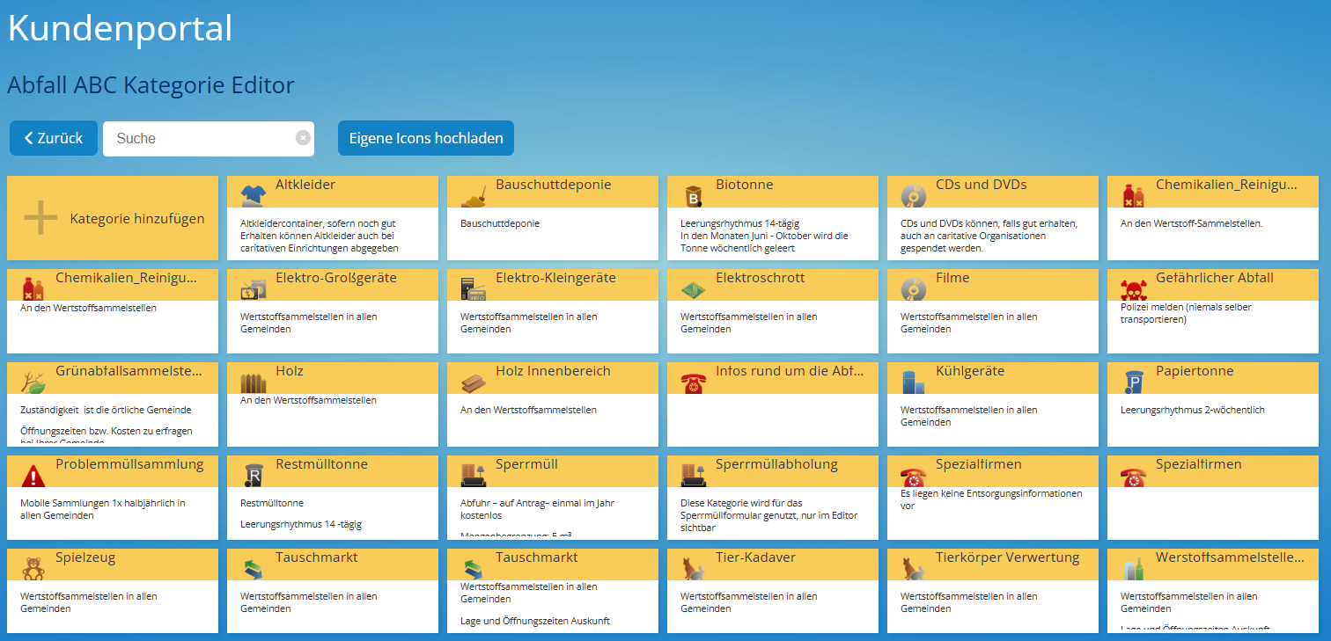Viewport: 1331px width, 641px height.
Task: Select the Holz Innenbereich category title
Action: (553, 371)
